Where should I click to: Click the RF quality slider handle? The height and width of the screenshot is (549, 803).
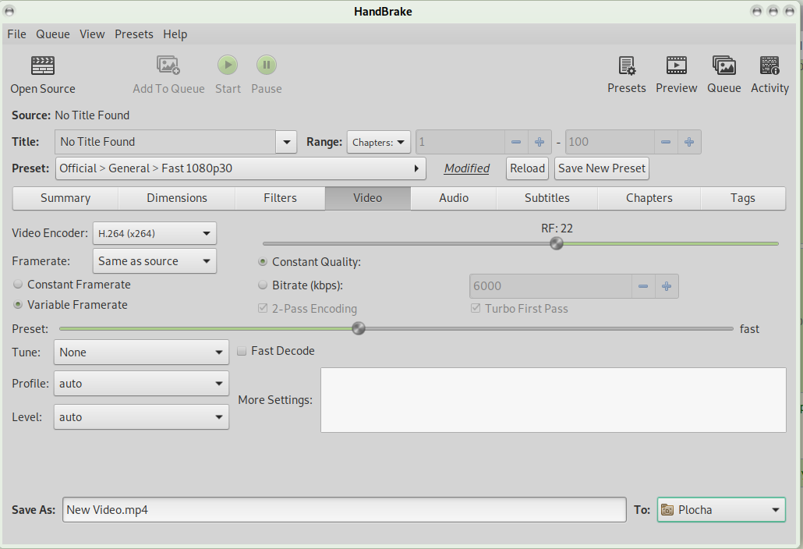pyautogui.click(x=557, y=243)
